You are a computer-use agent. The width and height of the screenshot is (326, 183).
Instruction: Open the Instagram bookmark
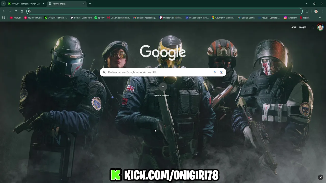click(290, 18)
